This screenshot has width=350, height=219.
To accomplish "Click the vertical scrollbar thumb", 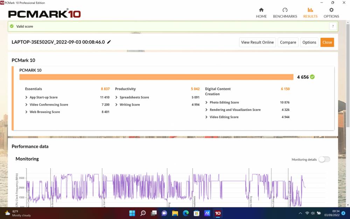I will 348,76.
